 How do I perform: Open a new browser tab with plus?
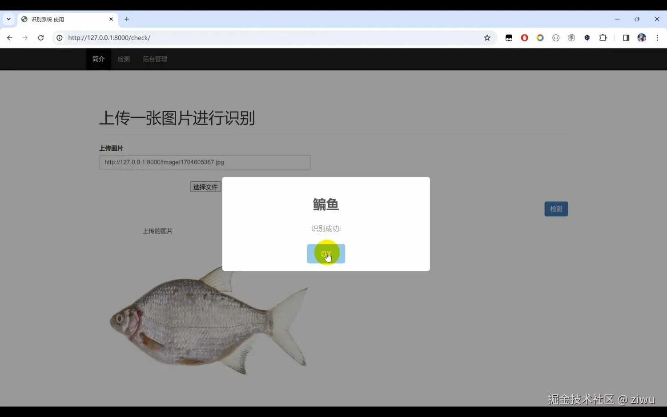(127, 19)
